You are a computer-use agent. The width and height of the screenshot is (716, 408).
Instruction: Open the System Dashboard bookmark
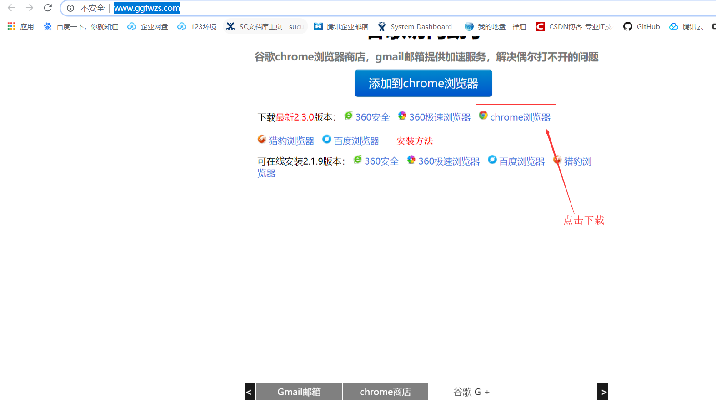(415, 26)
